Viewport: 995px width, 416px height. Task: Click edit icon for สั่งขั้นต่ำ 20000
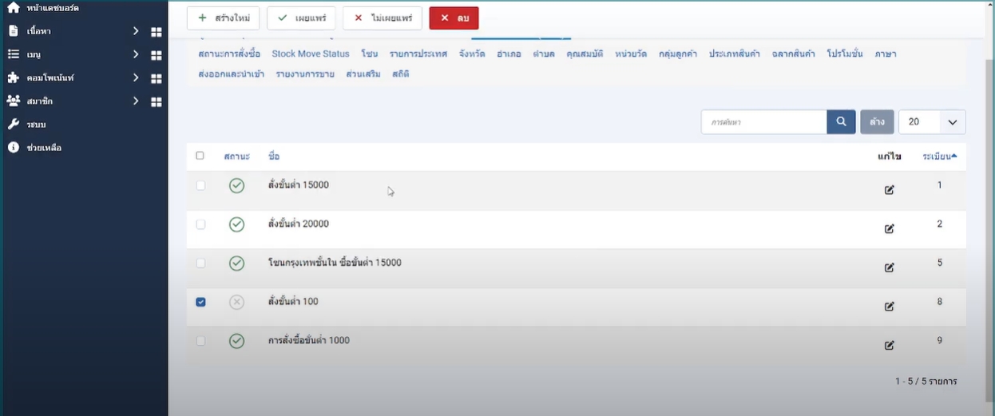(x=889, y=229)
